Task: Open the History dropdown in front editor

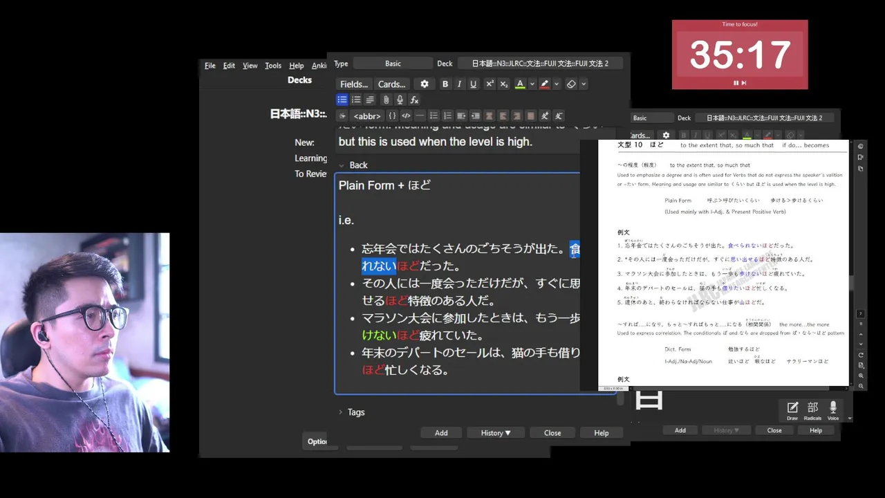Action: [x=496, y=433]
